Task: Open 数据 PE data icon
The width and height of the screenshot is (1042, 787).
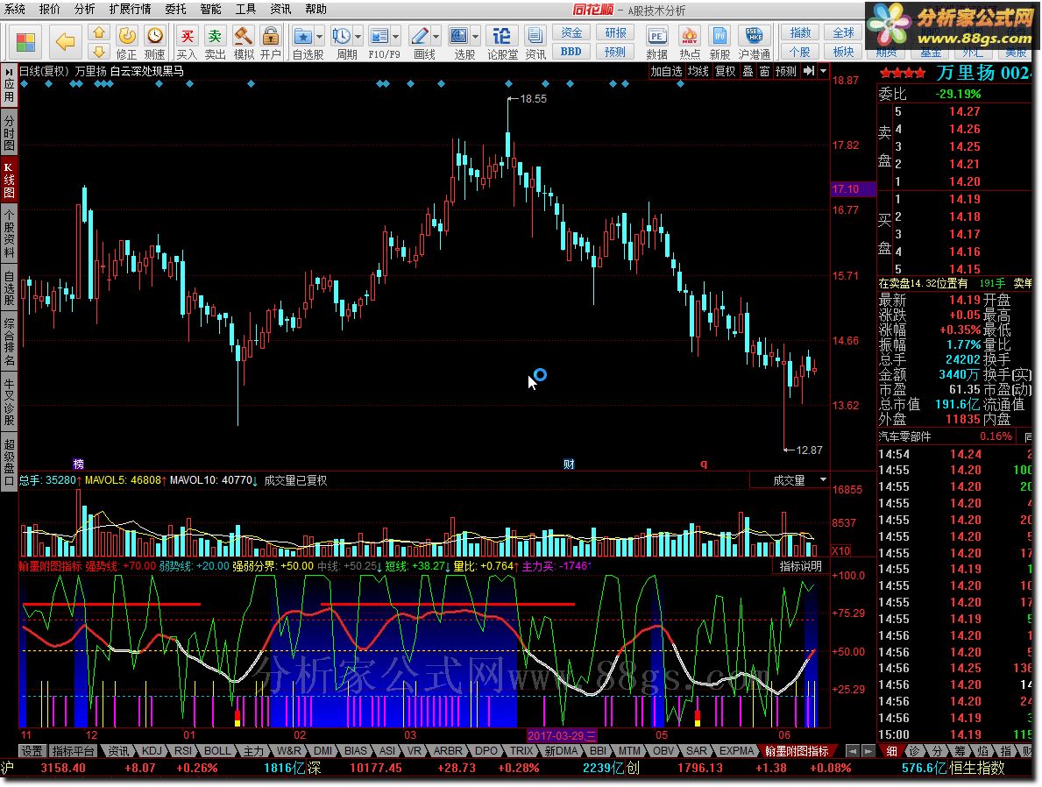Action: pyautogui.click(x=656, y=43)
